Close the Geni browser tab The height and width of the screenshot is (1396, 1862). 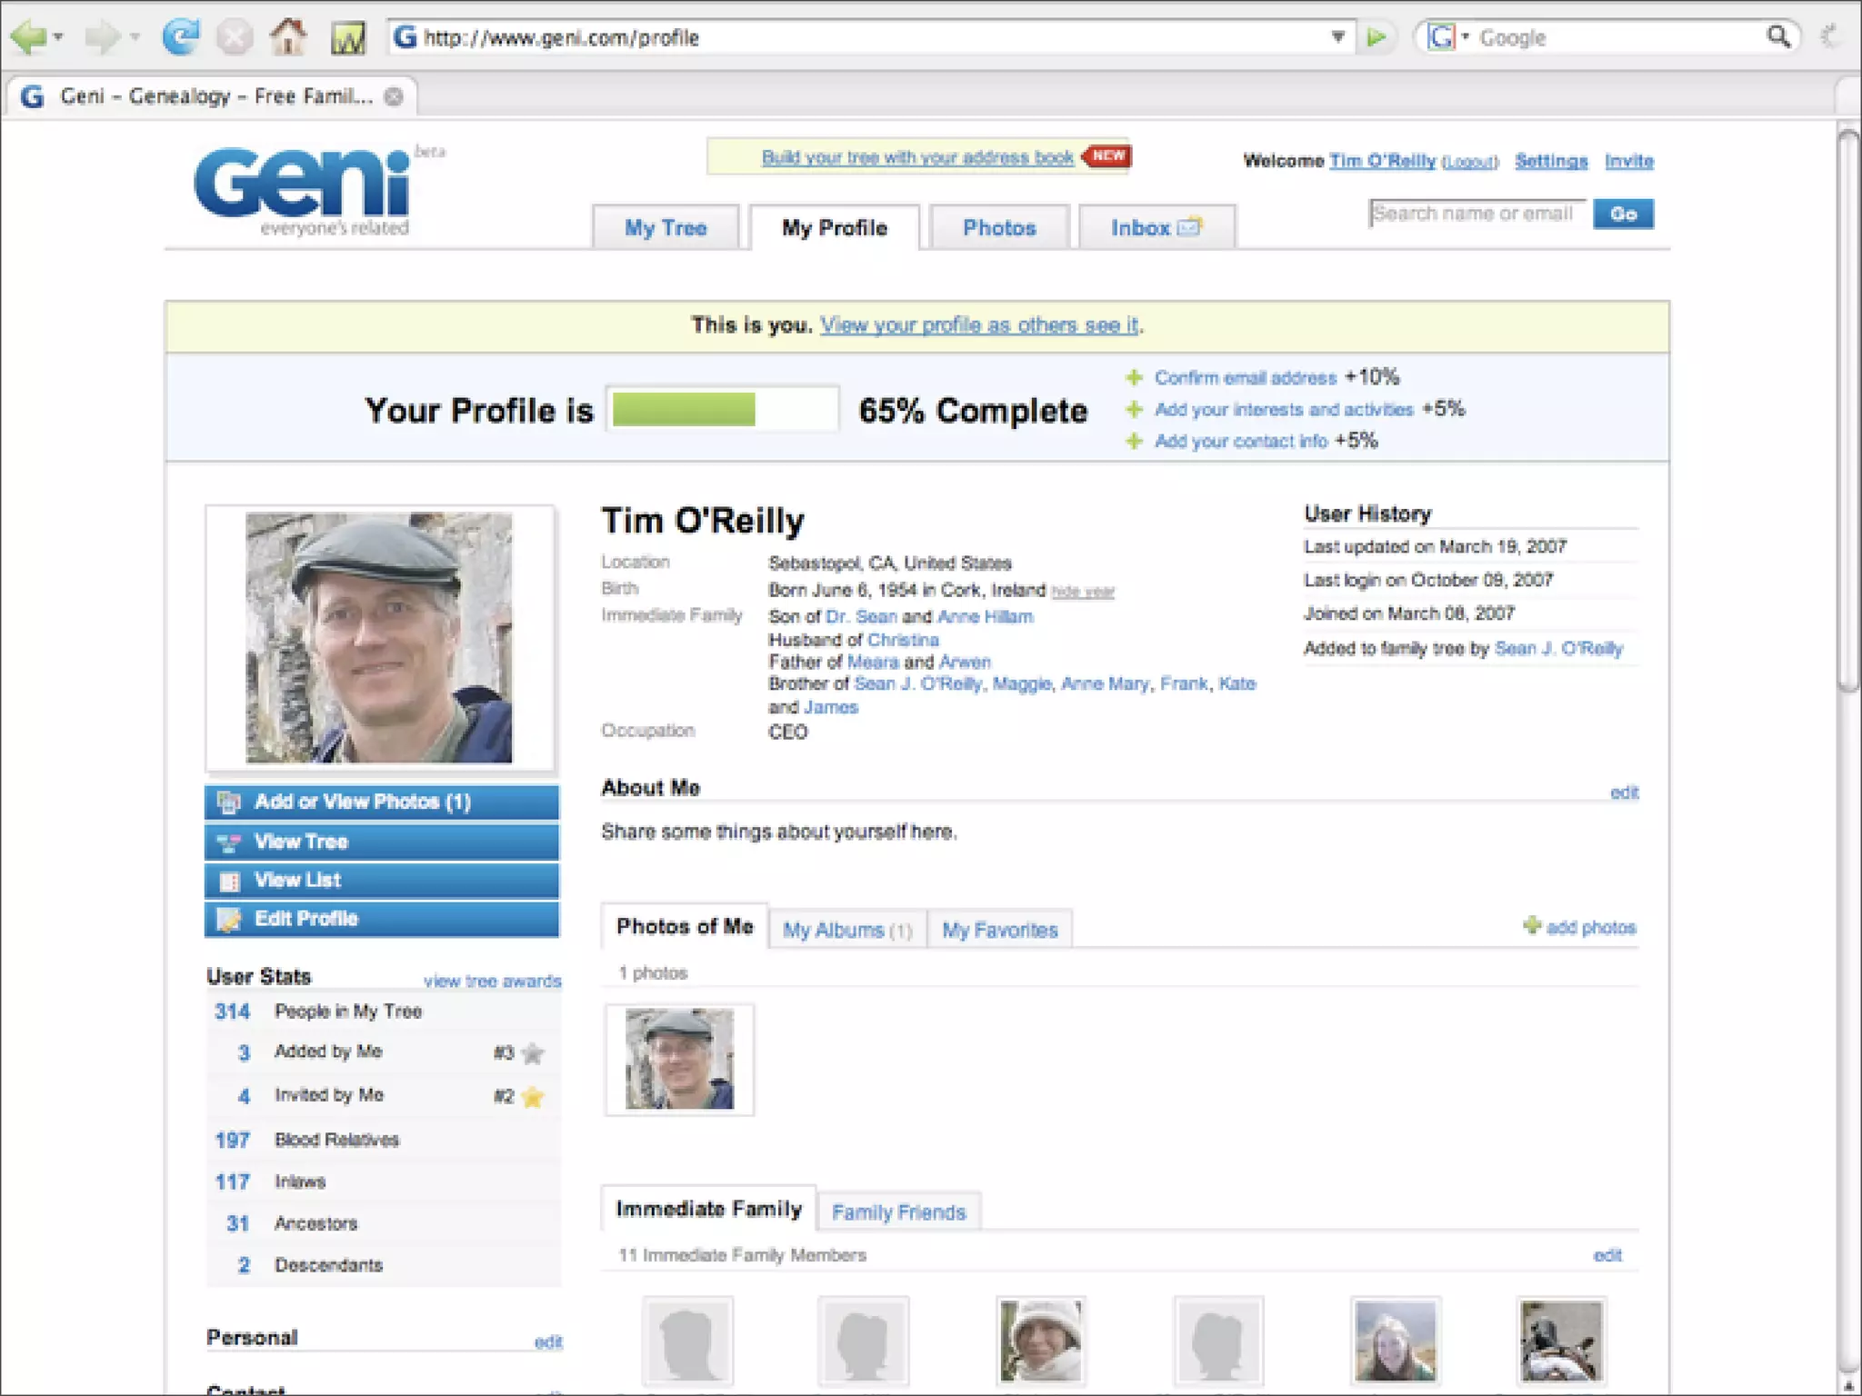pyautogui.click(x=394, y=96)
